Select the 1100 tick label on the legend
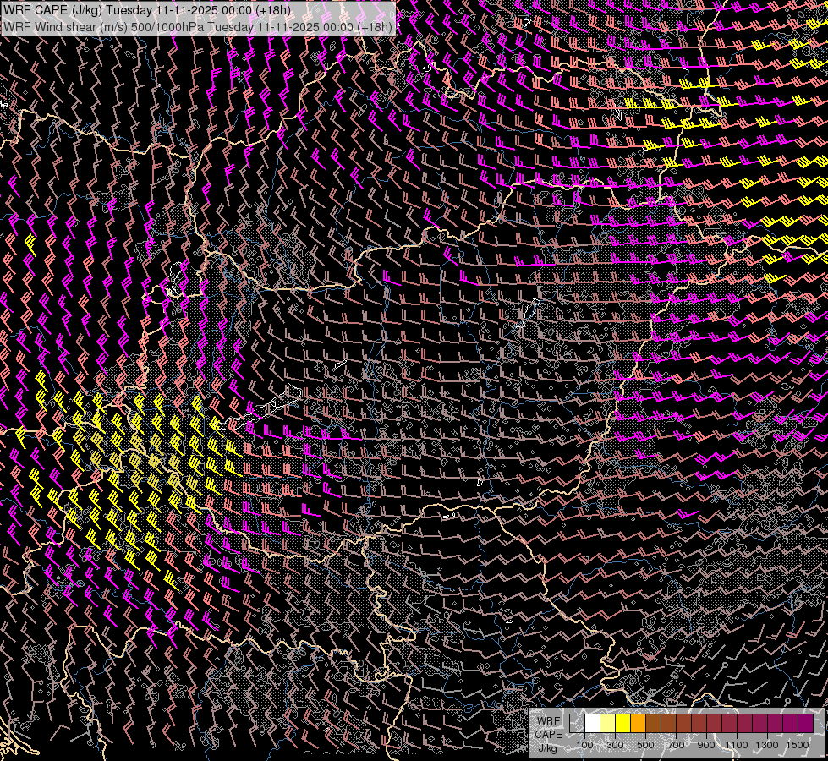 point(737,745)
